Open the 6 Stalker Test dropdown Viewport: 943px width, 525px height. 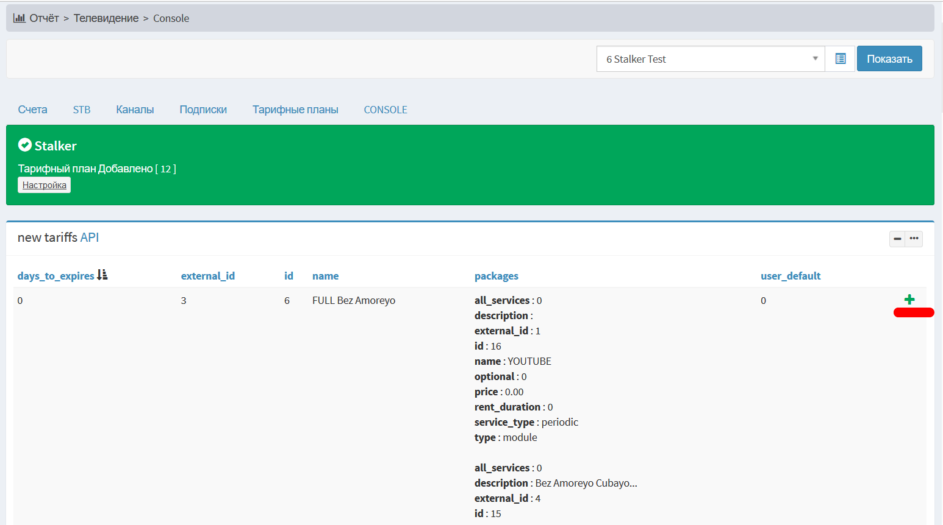(711, 59)
